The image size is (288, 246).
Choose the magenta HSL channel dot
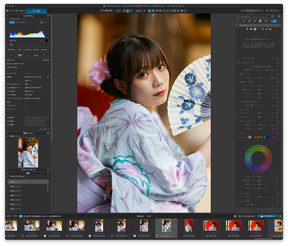click(274, 137)
